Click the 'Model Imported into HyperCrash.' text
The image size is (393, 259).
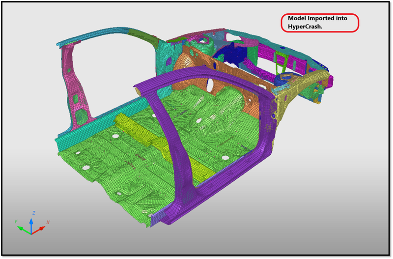317,22
